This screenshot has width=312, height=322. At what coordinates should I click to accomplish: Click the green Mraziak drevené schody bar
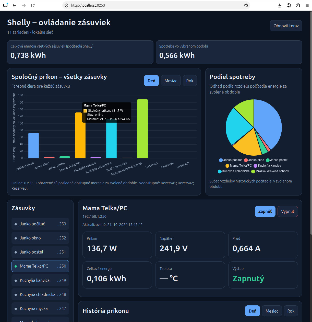[x=142, y=129]
